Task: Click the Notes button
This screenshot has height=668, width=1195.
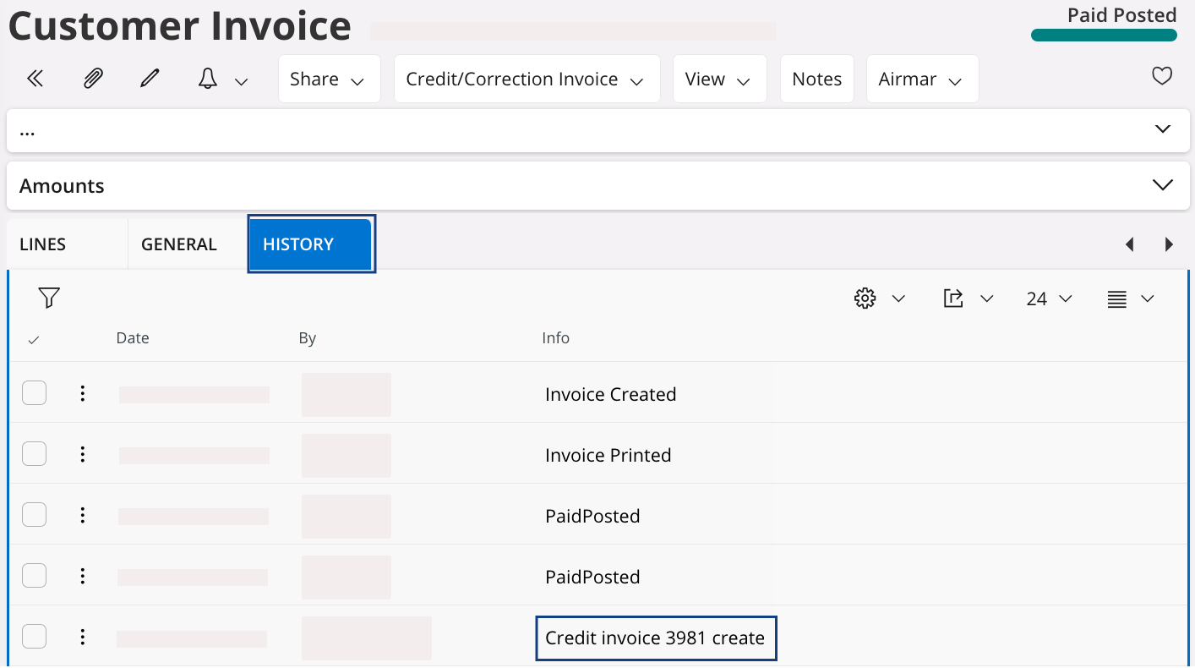Action: [816, 79]
